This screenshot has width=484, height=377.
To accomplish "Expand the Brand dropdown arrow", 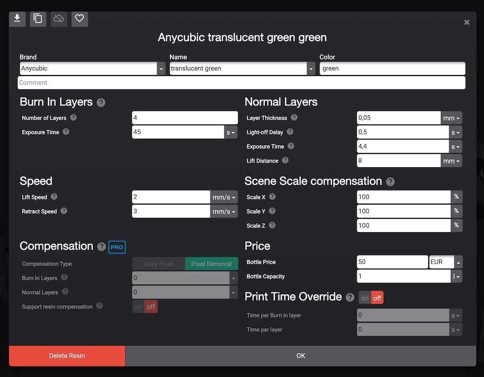I will pos(161,69).
